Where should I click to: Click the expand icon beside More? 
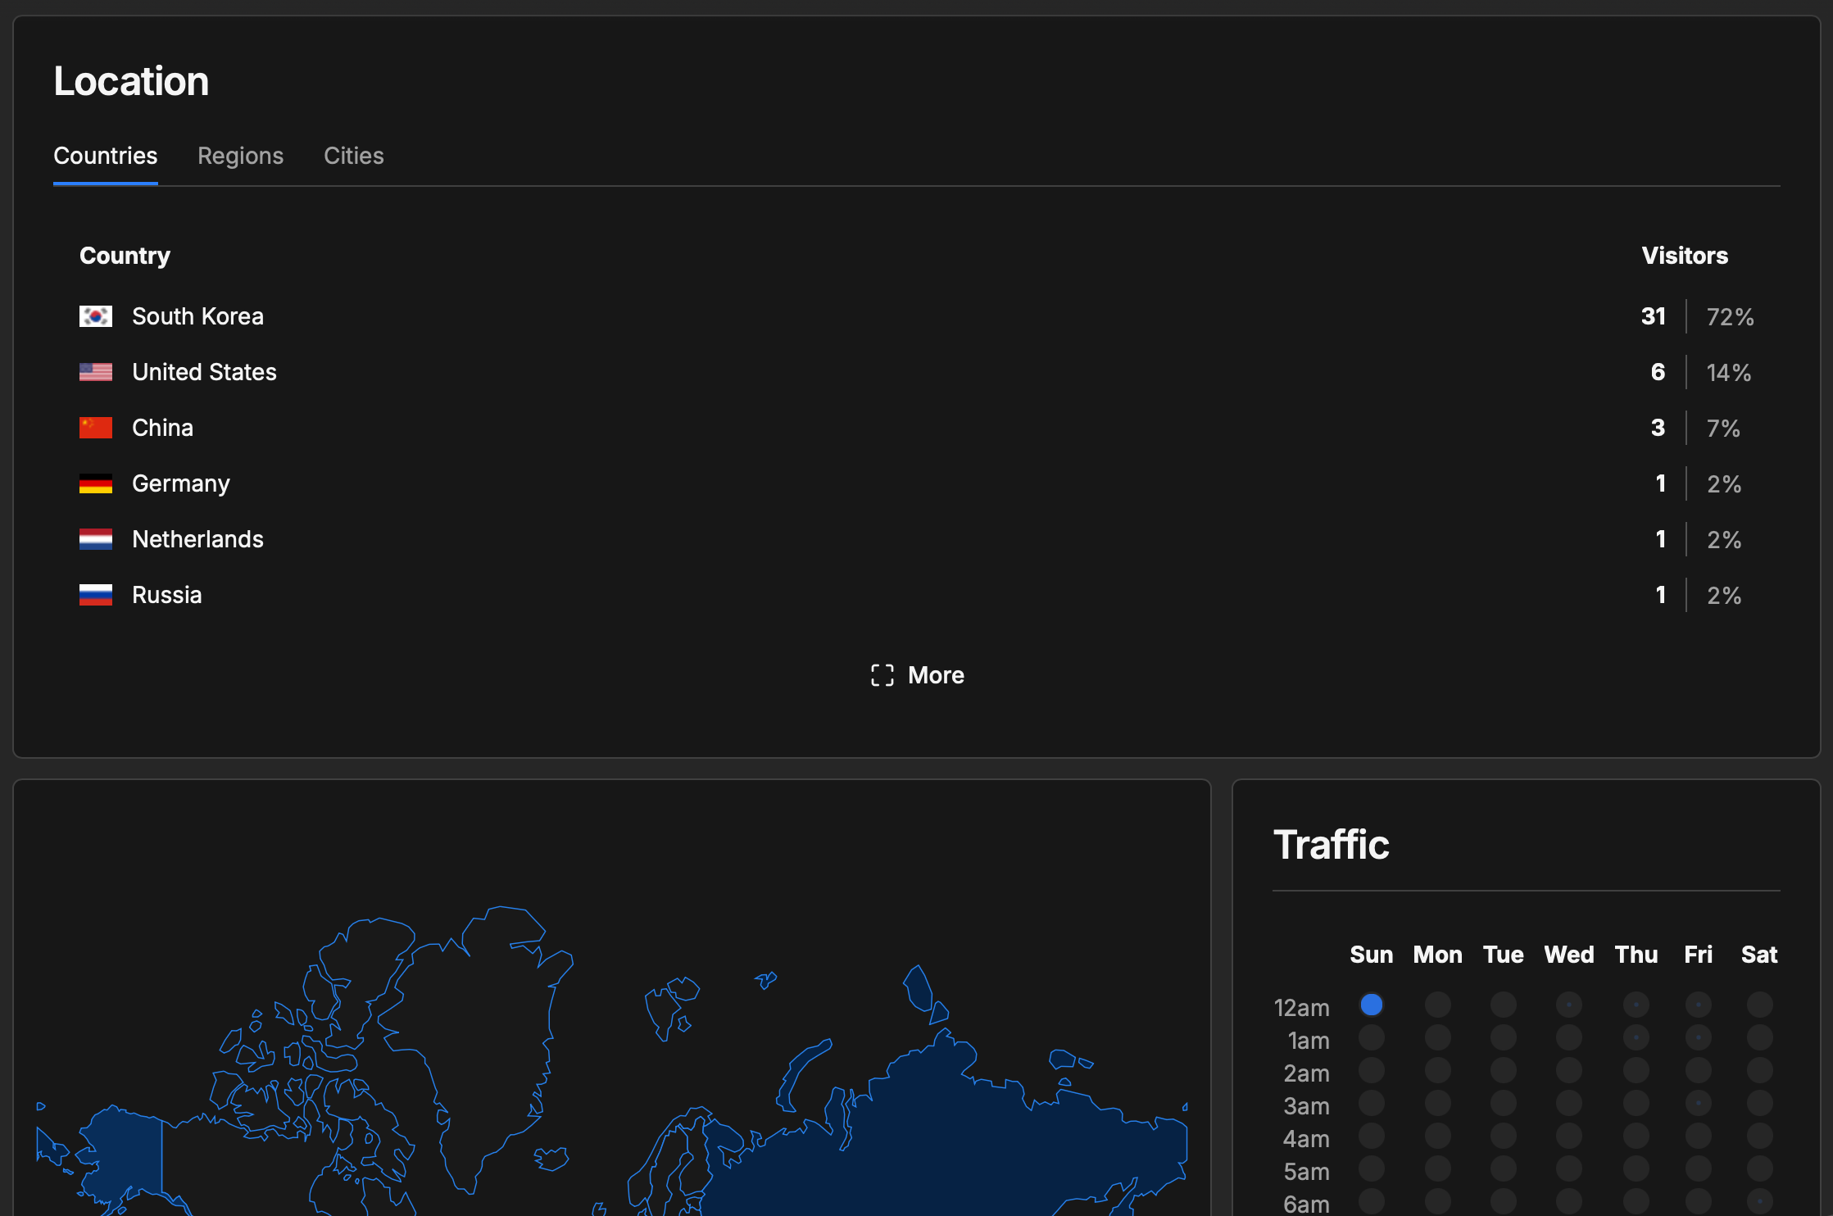(882, 675)
